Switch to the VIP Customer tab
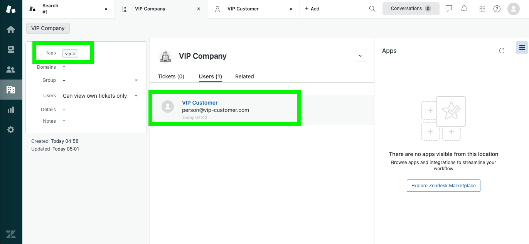Screen dimensions: 529x244 254,9
